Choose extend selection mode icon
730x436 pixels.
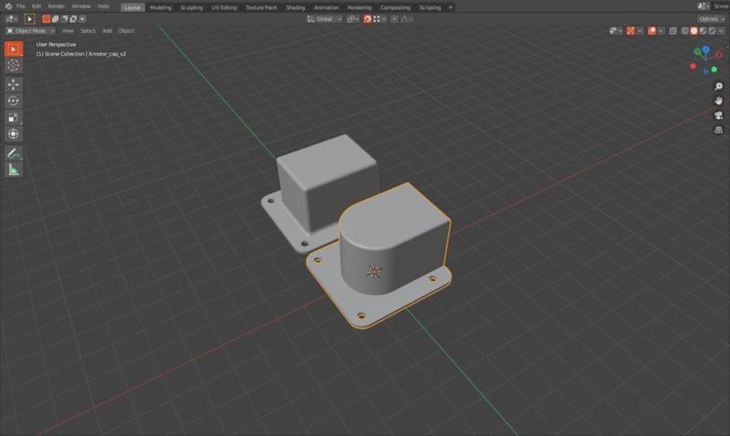click(x=56, y=19)
